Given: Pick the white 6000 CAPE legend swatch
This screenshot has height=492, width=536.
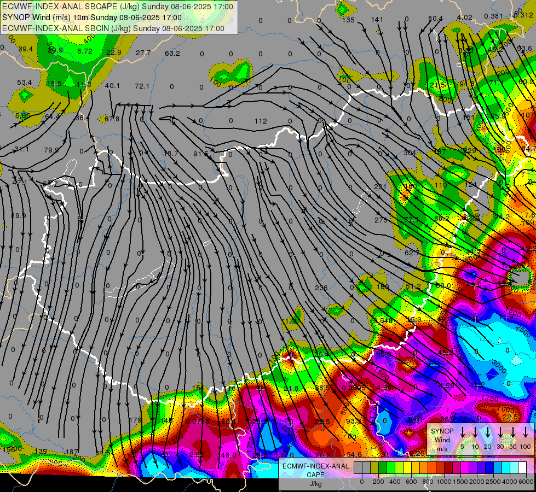Looking at the screenshot, I should coord(522,468).
